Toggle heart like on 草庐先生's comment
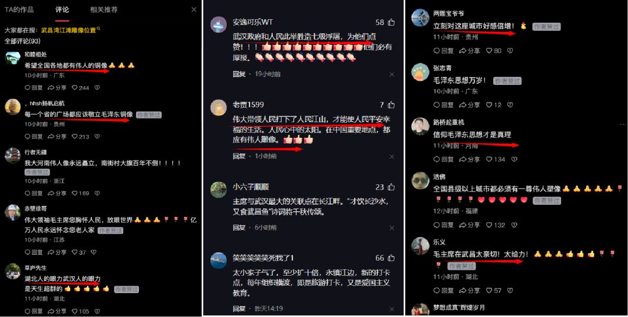Screen dimensions: 628x317 coord(80,311)
